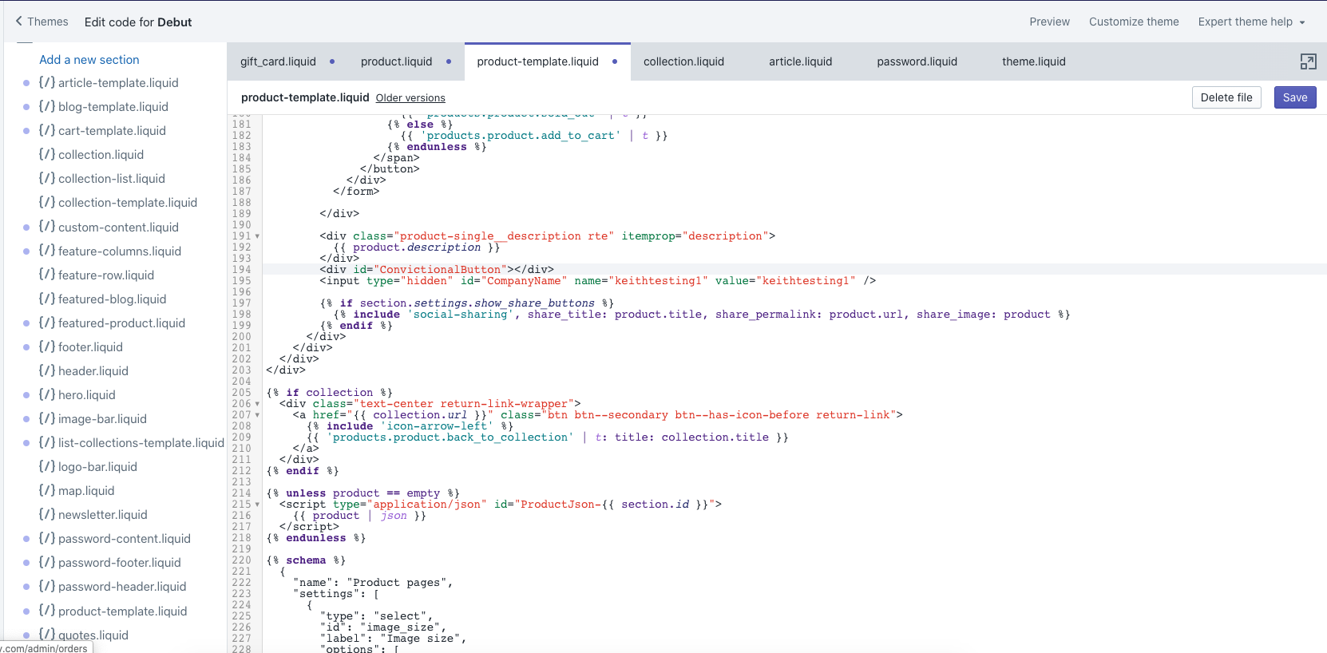This screenshot has height=653, width=1327.
Task: Click the liquid file icon beside hero.liquid
Action: [47, 394]
